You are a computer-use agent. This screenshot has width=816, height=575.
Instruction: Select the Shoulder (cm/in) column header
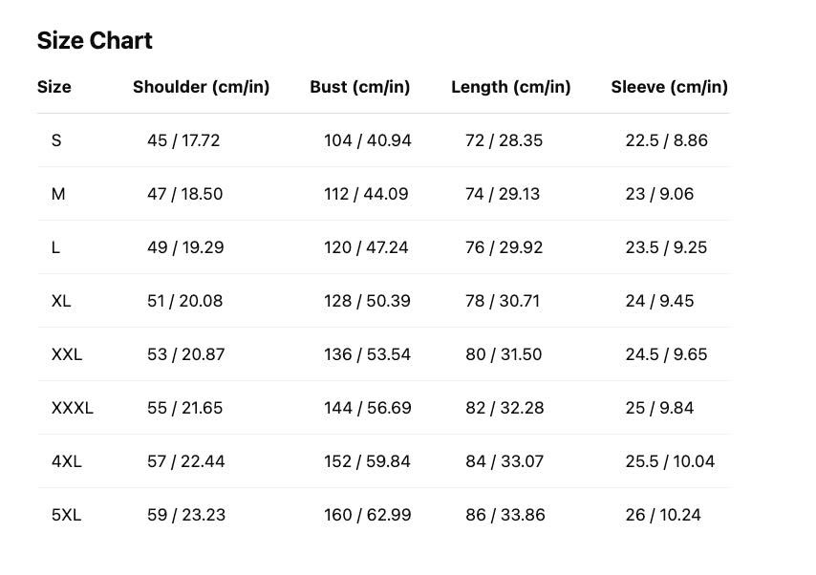pyautogui.click(x=201, y=87)
